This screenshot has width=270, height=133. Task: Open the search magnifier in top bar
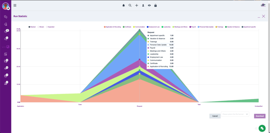[130, 6]
